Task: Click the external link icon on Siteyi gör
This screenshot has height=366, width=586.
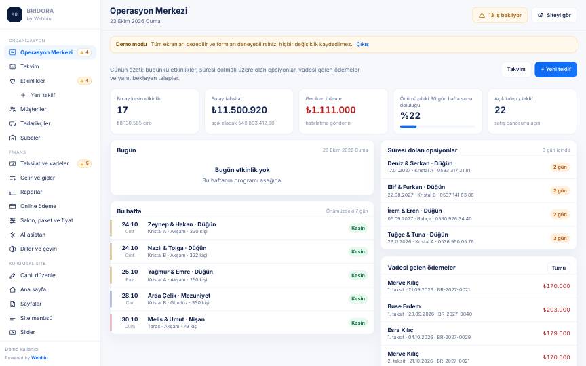Action: 540,16
